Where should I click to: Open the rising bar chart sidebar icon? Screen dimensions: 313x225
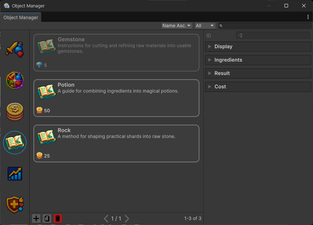[15, 174]
